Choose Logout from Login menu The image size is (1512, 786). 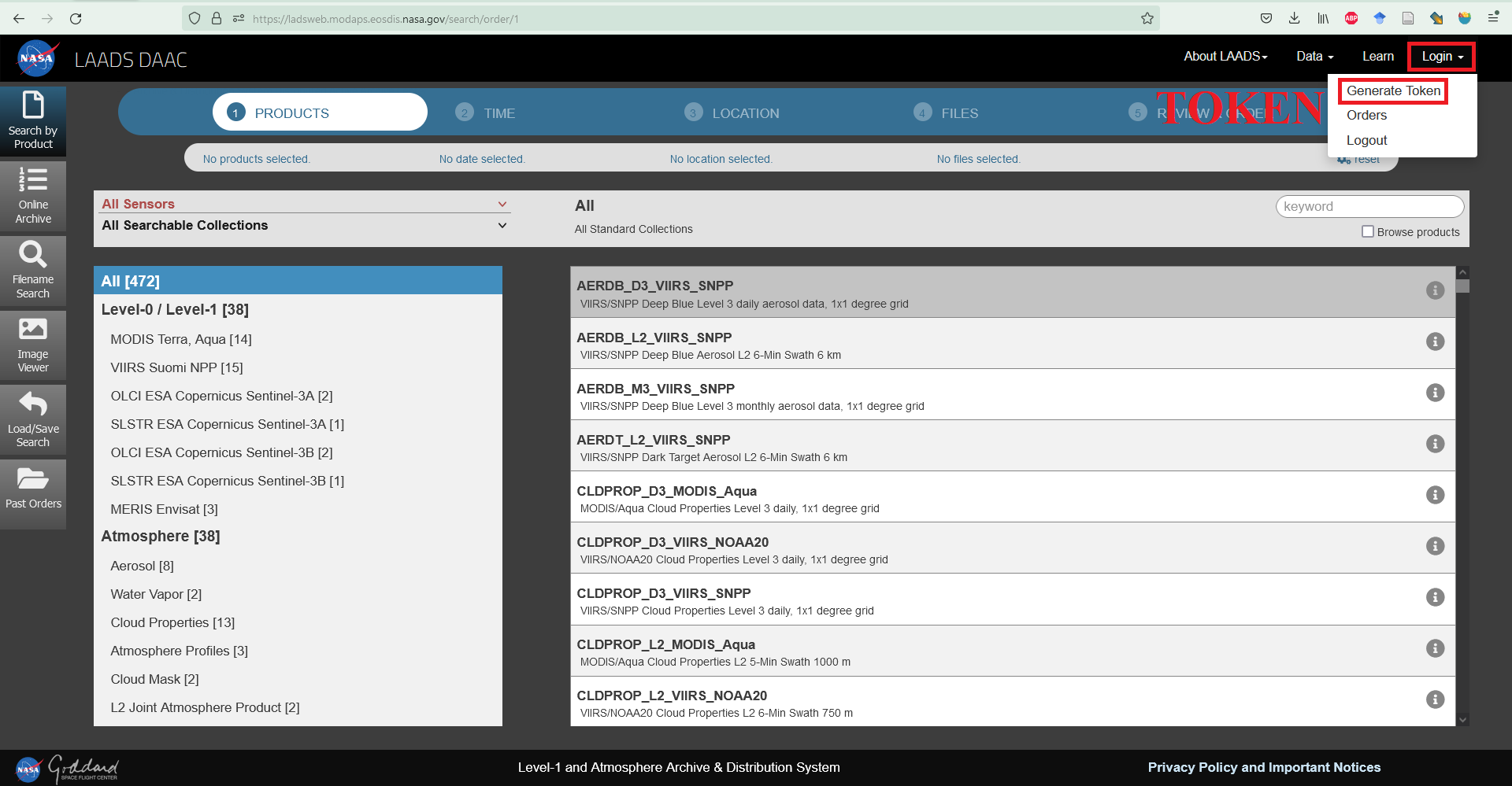click(x=1366, y=140)
